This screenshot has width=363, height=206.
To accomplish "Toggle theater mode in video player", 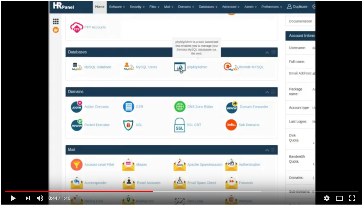I will click(x=339, y=198).
